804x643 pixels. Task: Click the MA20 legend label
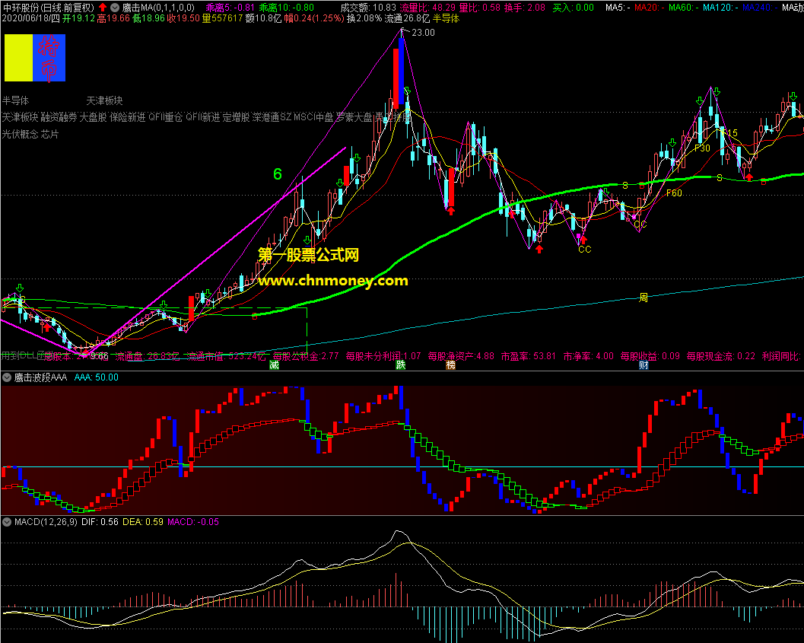650,8
